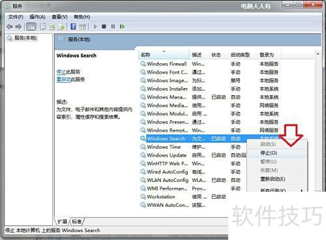Click the gear icon of Windows Time
The image size is (326, 240).
(x=143, y=147)
